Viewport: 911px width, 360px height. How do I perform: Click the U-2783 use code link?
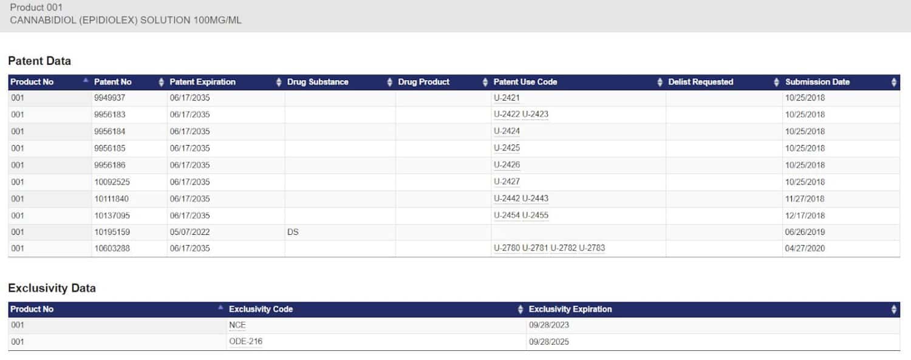pyautogui.click(x=592, y=248)
